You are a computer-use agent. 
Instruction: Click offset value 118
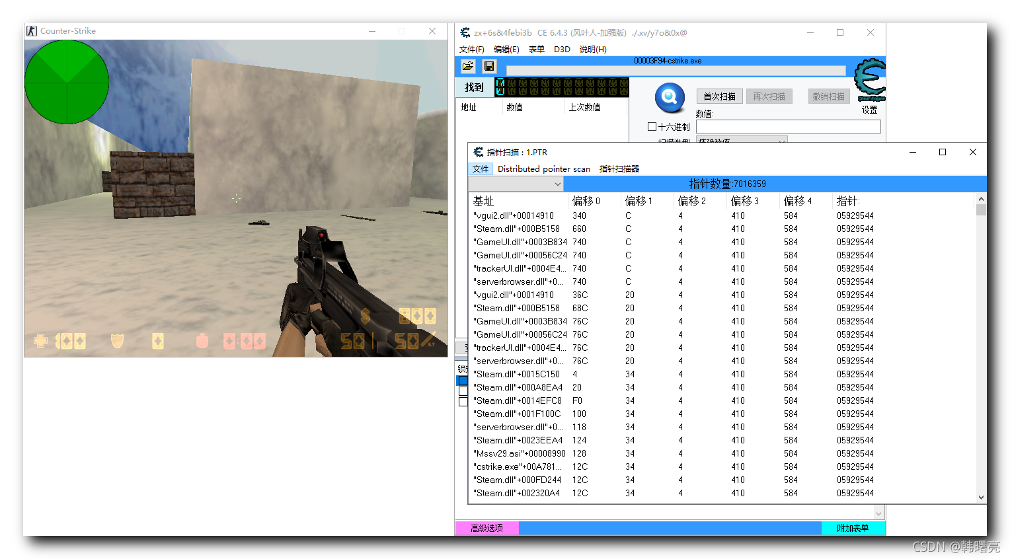point(579,427)
